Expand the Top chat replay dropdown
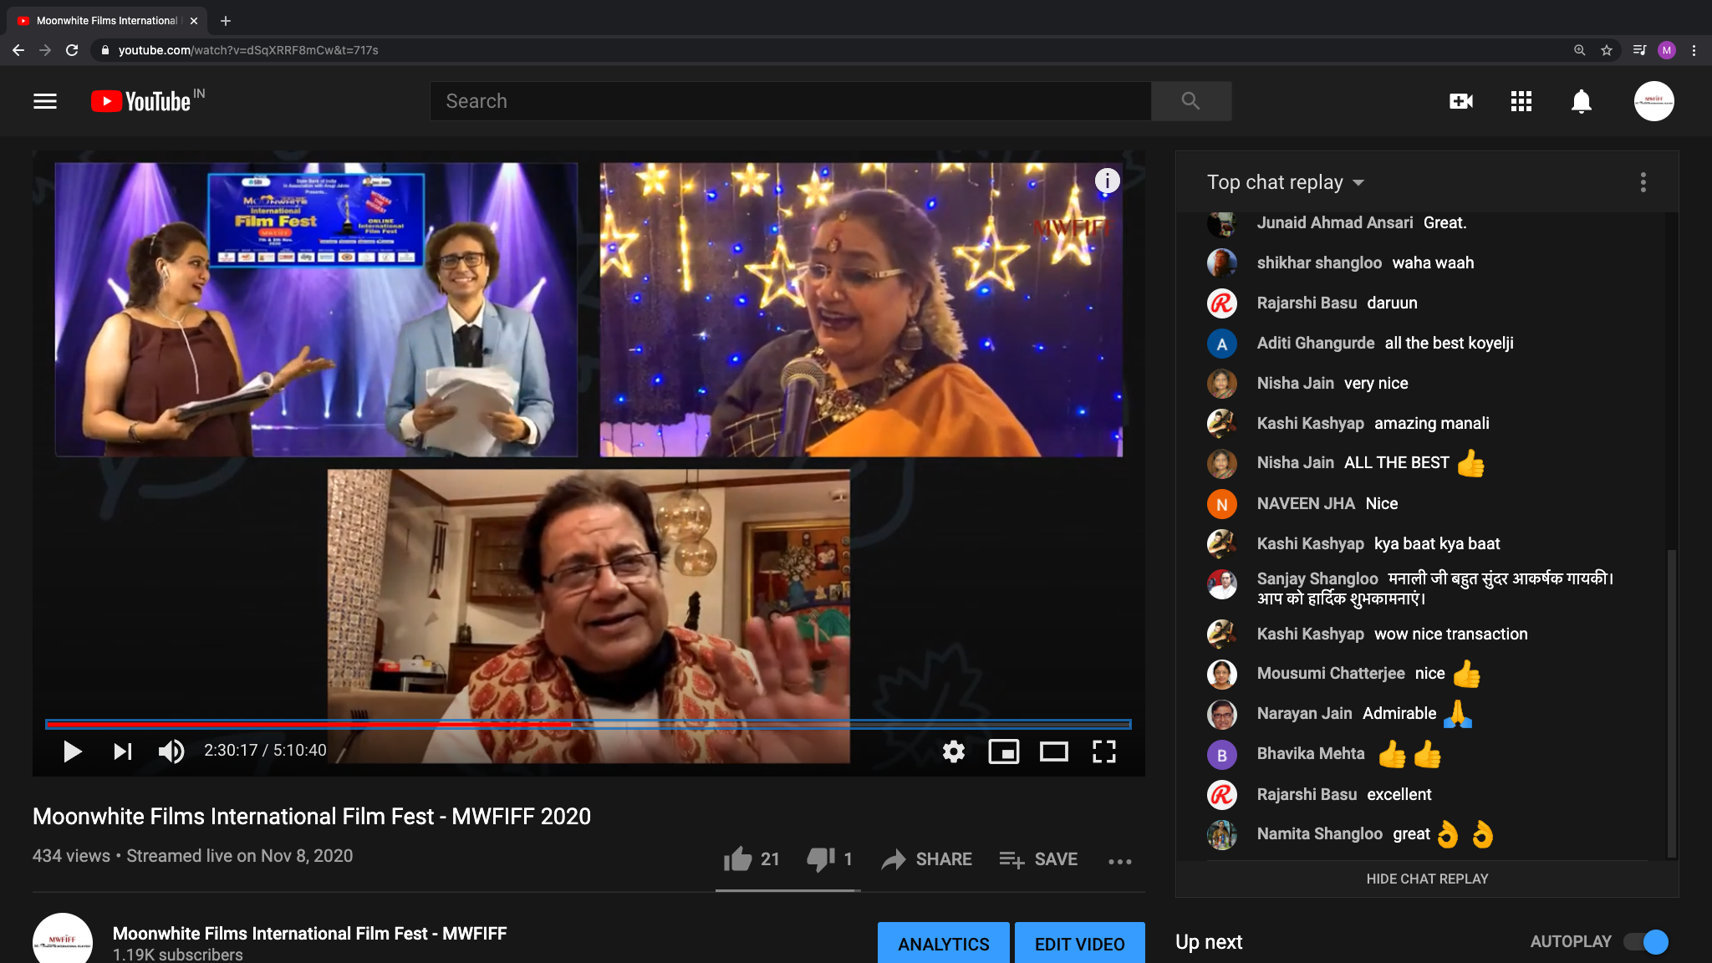The width and height of the screenshot is (1712, 963). click(x=1286, y=182)
